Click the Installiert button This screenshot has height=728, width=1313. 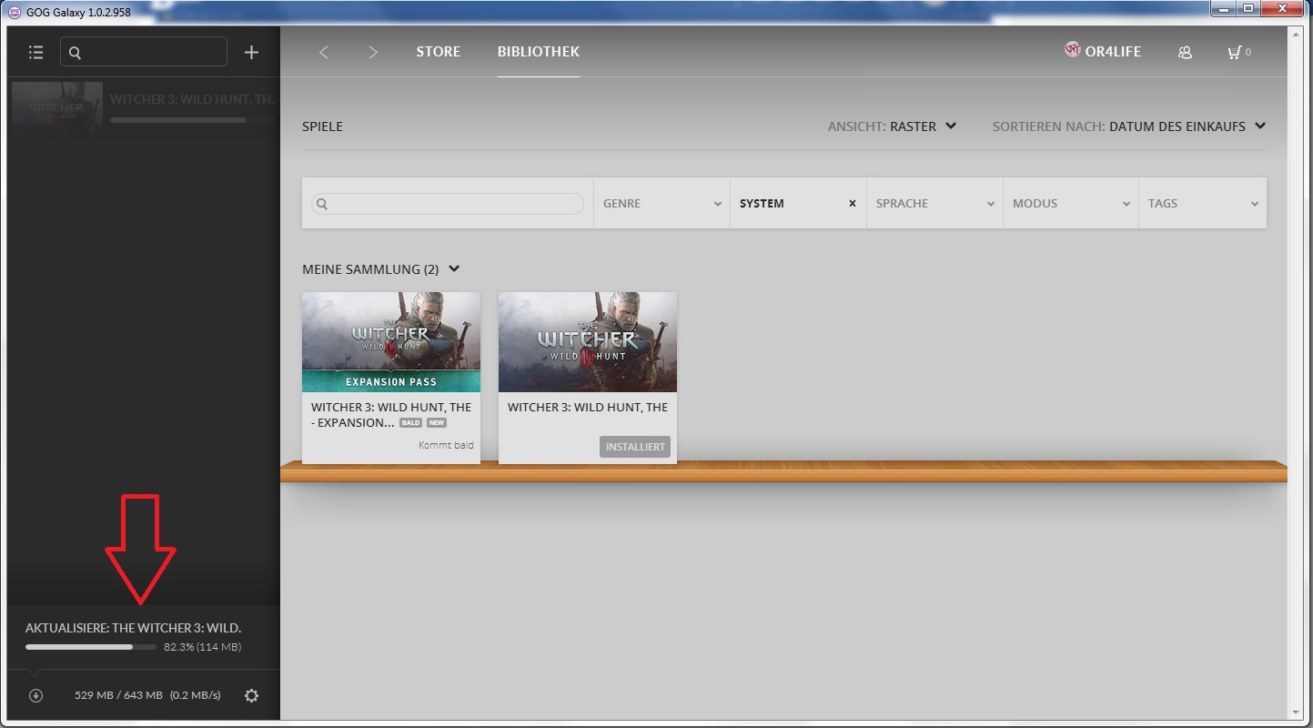click(x=635, y=447)
